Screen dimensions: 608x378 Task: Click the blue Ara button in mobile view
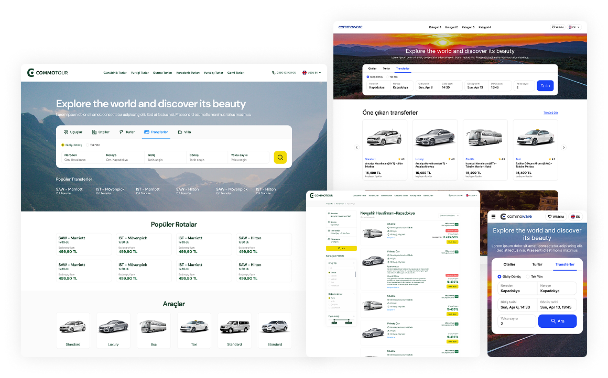[557, 321]
